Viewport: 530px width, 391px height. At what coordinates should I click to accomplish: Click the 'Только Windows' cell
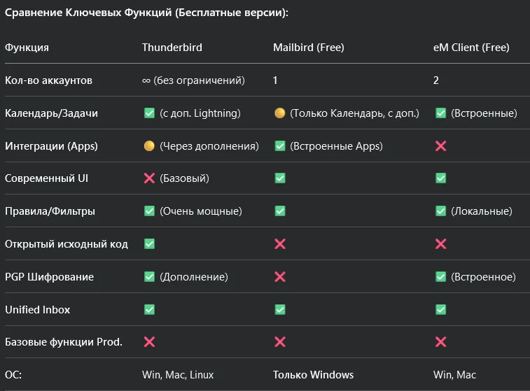(x=314, y=375)
